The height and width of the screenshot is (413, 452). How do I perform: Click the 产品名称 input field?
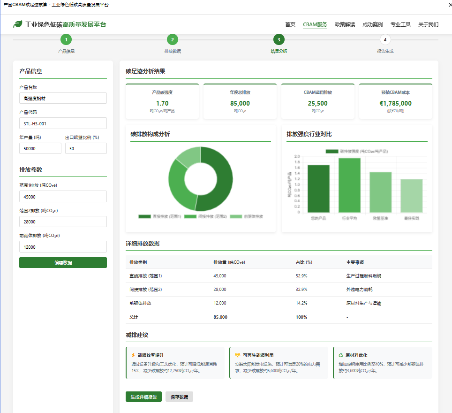[63, 98]
